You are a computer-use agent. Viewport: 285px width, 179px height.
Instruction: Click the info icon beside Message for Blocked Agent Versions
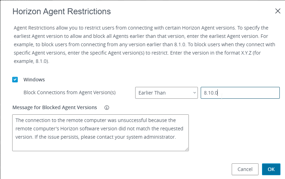pyautogui.click(x=107, y=108)
